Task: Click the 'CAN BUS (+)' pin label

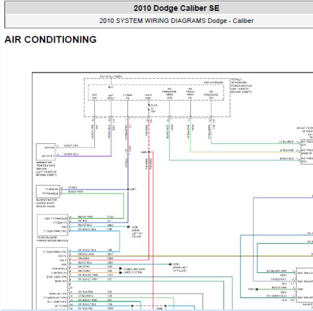Action: [59, 273]
